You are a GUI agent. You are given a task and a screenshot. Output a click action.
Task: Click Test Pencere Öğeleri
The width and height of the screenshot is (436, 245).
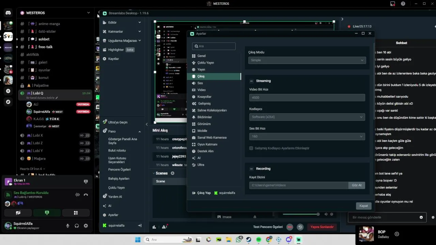[268, 227]
